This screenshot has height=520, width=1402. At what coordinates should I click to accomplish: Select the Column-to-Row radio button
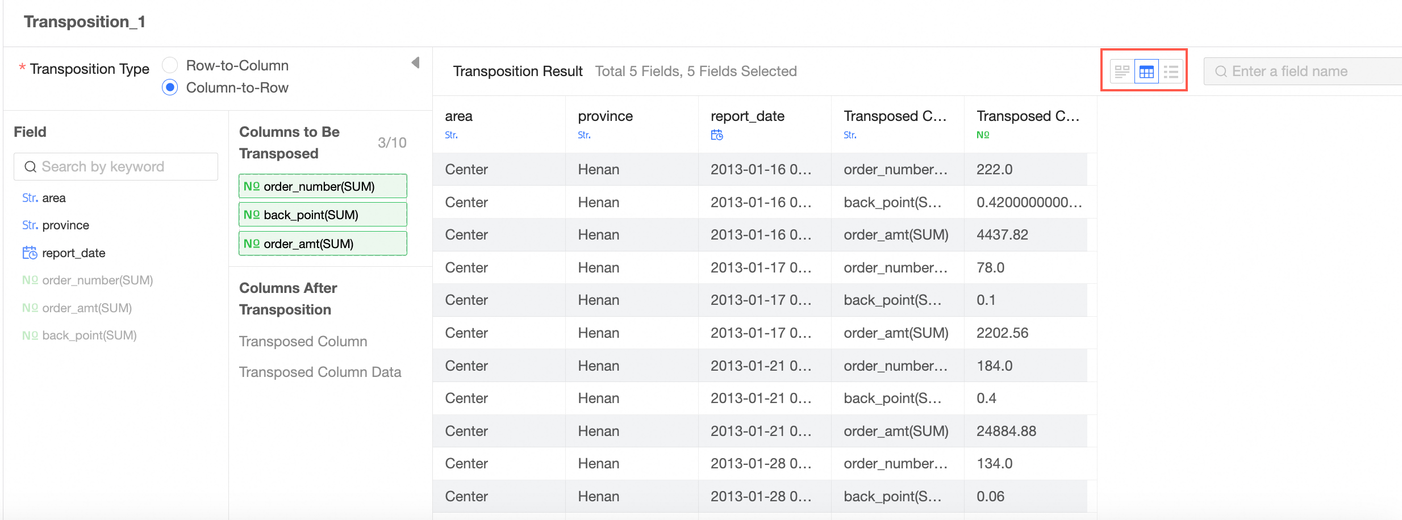[x=170, y=87]
